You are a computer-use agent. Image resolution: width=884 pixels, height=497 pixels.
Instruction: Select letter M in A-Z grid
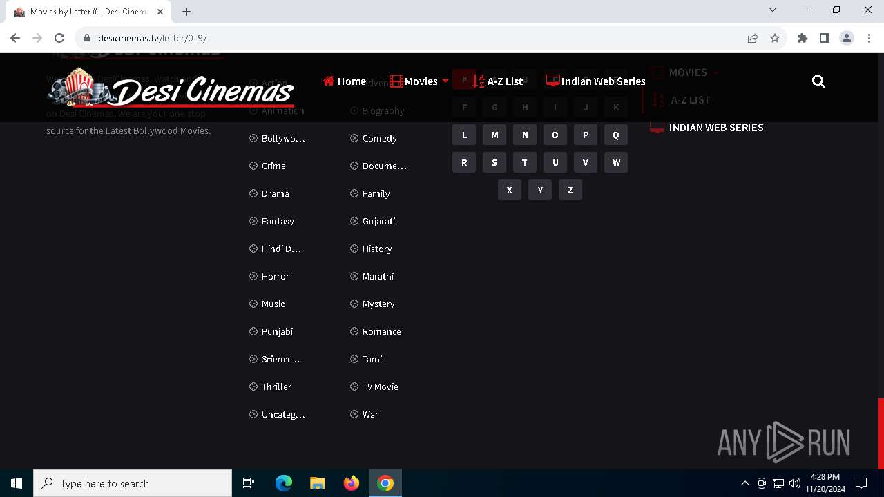pyautogui.click(x=494, y=135)
